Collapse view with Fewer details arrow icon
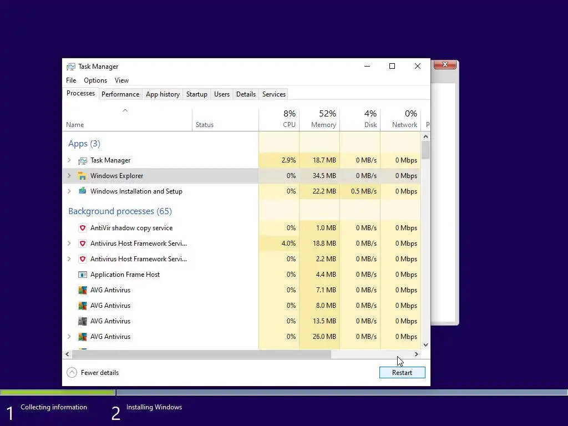 (x=72, y=372)
